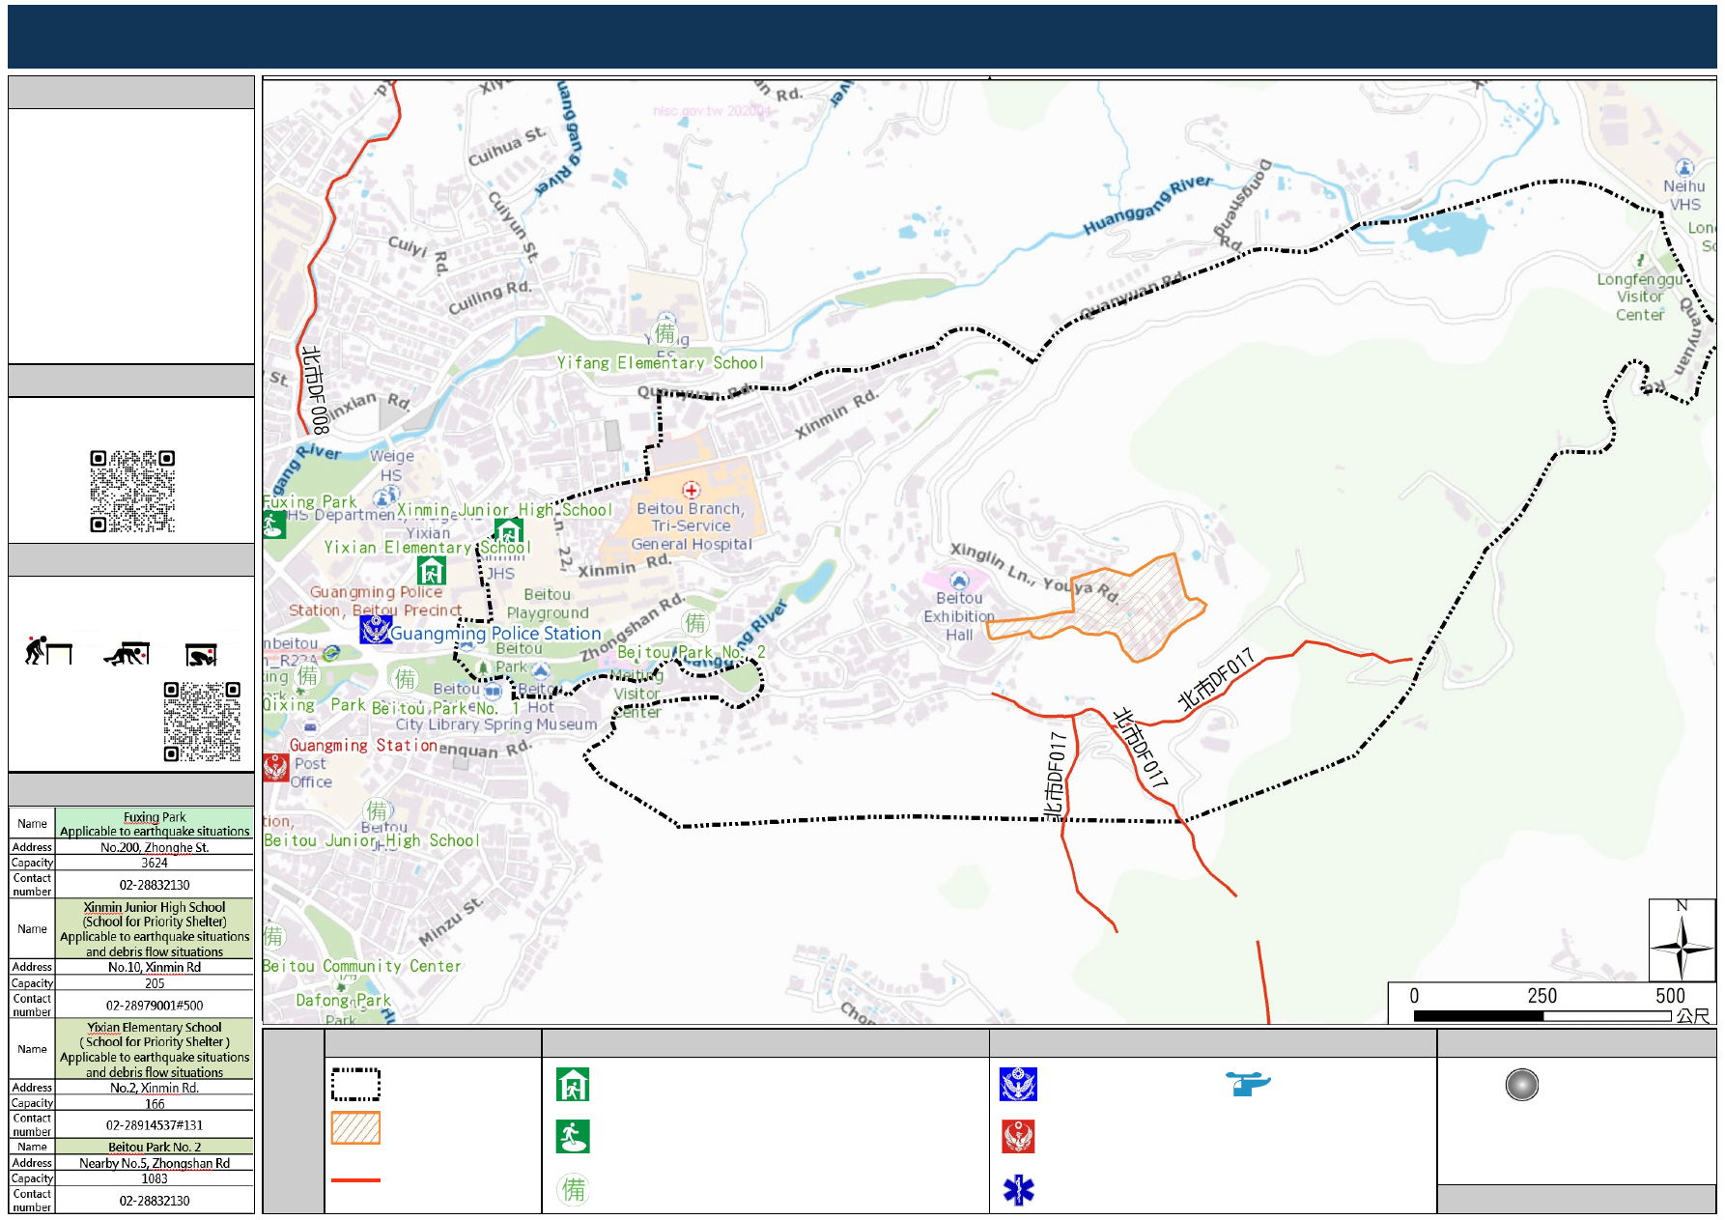Click Fuxing Park green shelter icon on map
The image size is (1725, 1220).
(x=272, y=524)
